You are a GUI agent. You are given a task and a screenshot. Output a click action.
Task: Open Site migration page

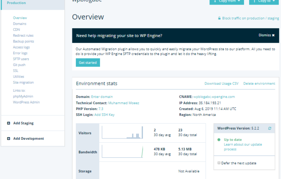point(23,83)
